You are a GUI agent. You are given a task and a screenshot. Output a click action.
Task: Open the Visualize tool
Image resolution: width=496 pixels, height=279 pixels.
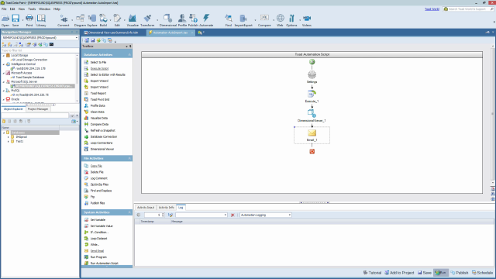point(133,20)
